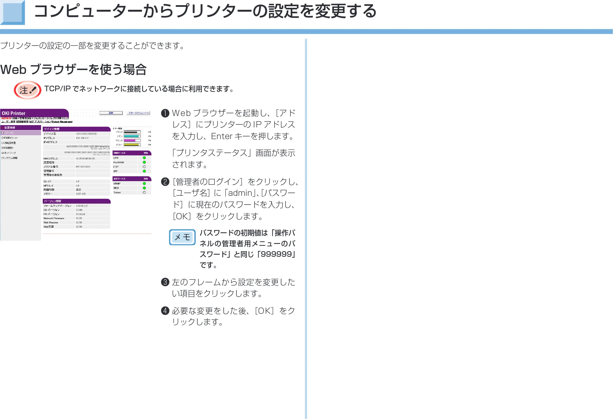
Task: Click the 管理者の連絡先 row label
Action: click(x=53, y=175)
